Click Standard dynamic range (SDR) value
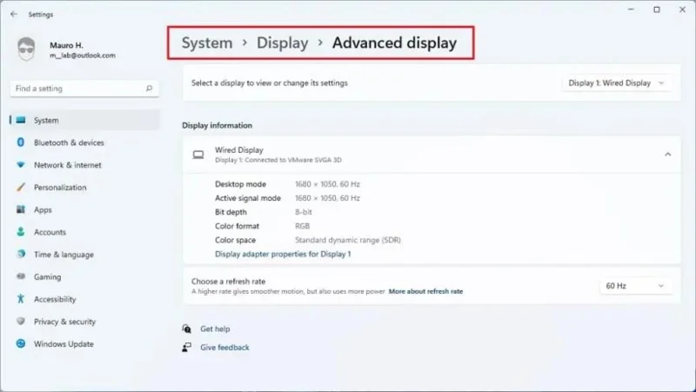Screen dimensions: 696x392 coord(348,240)
